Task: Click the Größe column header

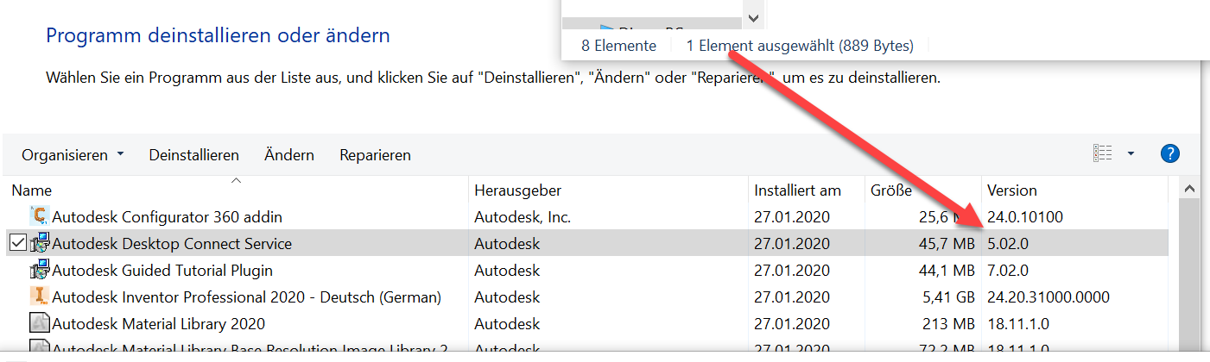Action: point(890,190)
